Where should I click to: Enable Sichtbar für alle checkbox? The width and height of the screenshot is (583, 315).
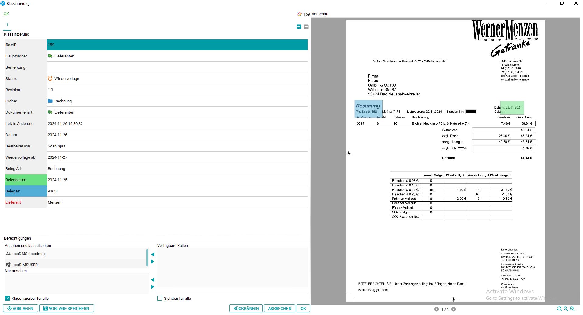160,298
